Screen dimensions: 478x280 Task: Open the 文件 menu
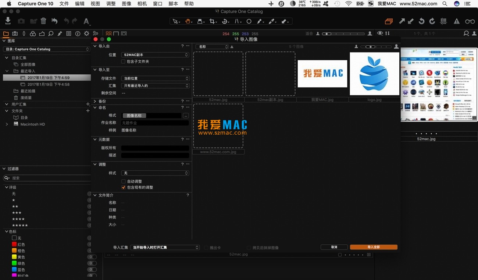pos(64,4)
